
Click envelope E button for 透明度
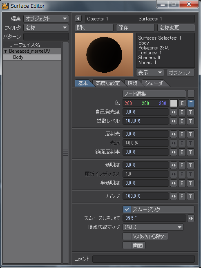pyautogui.click(x=182, y=165)
